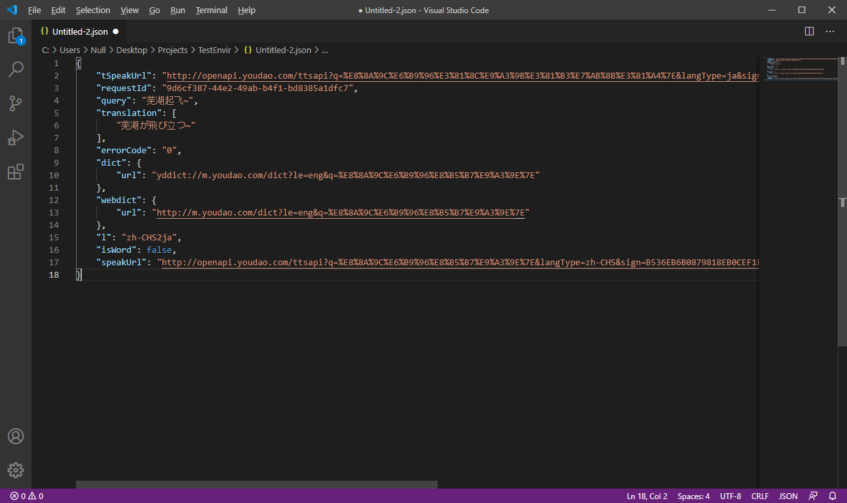The image size is (847, 503).
Task: Open the Source Control view icon
Action: click(x=16, y=103)
